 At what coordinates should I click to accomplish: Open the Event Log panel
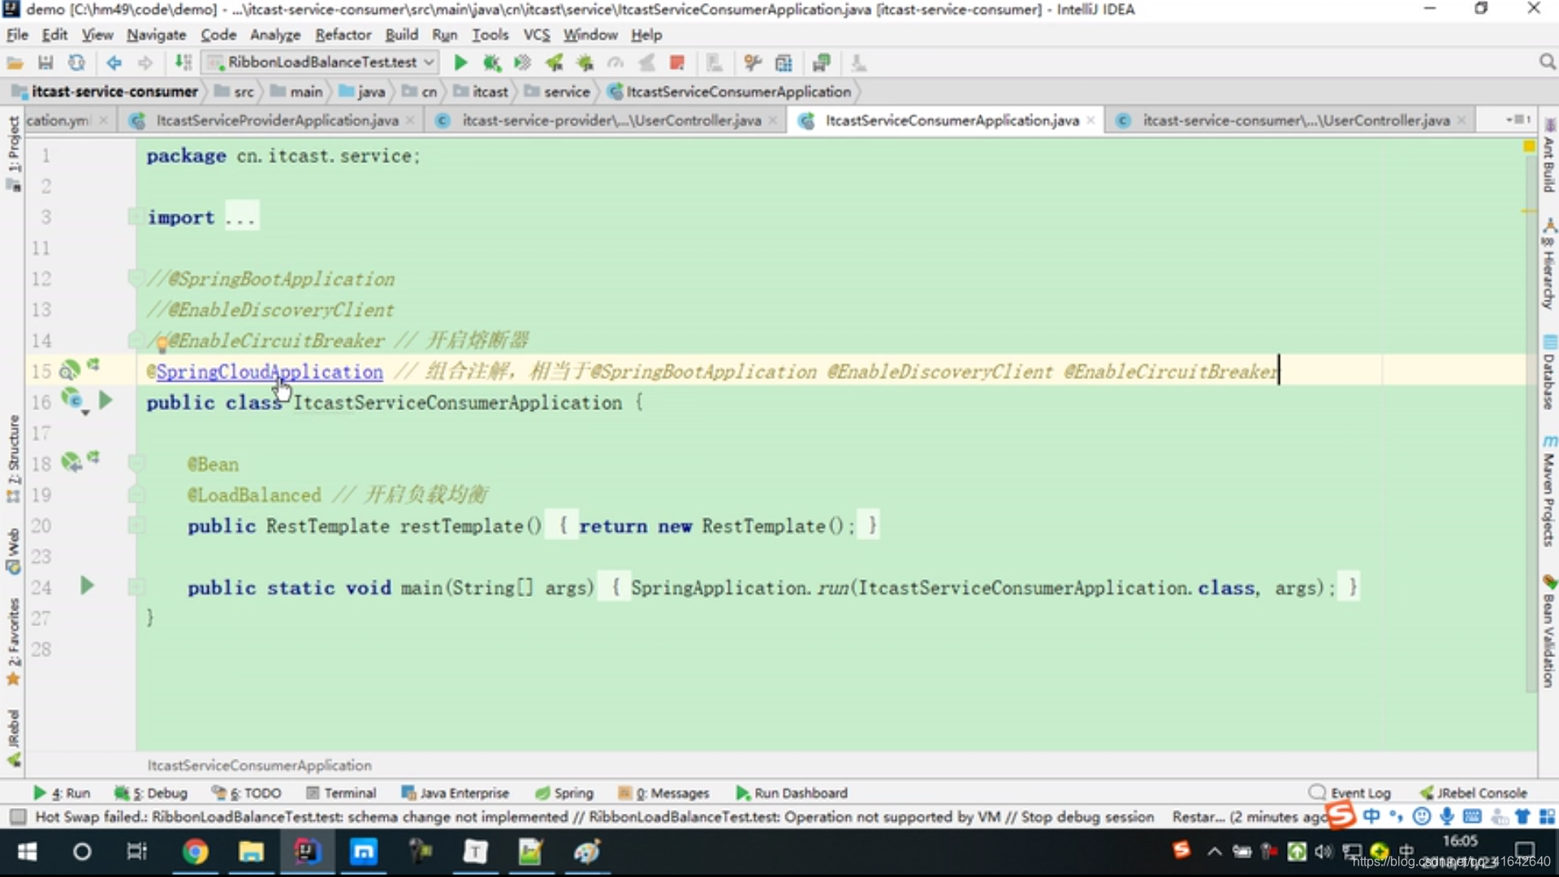point(1350,793)
